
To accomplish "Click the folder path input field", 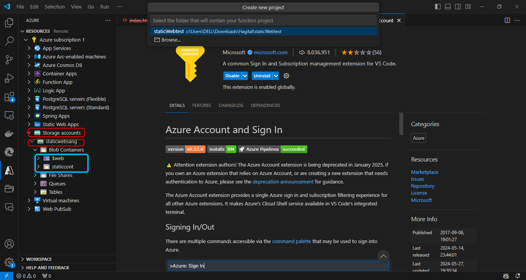I will [263, 20].
